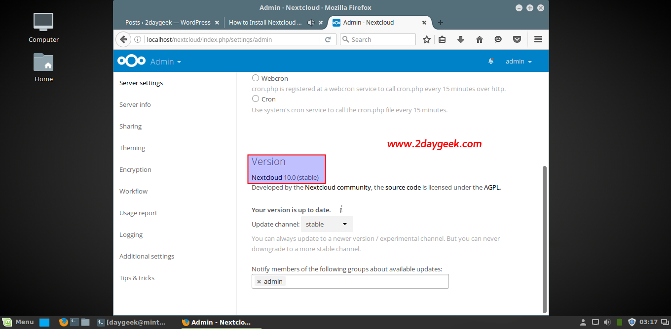This screenshot has height=329, width=671.
Task: Show desktop via panel icon
Action: click(44, 323)
